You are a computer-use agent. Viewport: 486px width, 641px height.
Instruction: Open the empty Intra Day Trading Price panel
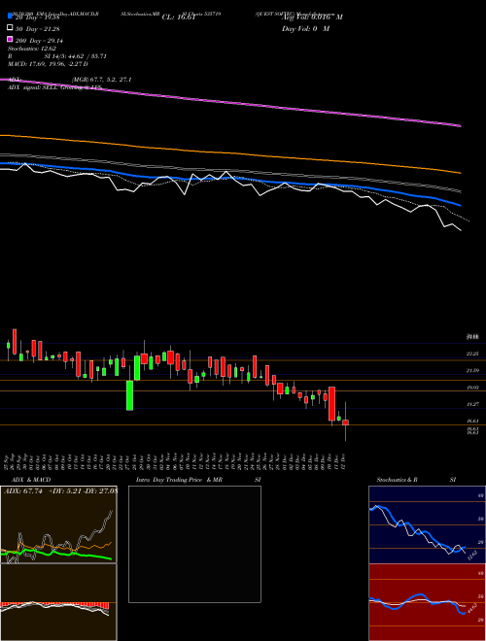click(x=194, y=544)
